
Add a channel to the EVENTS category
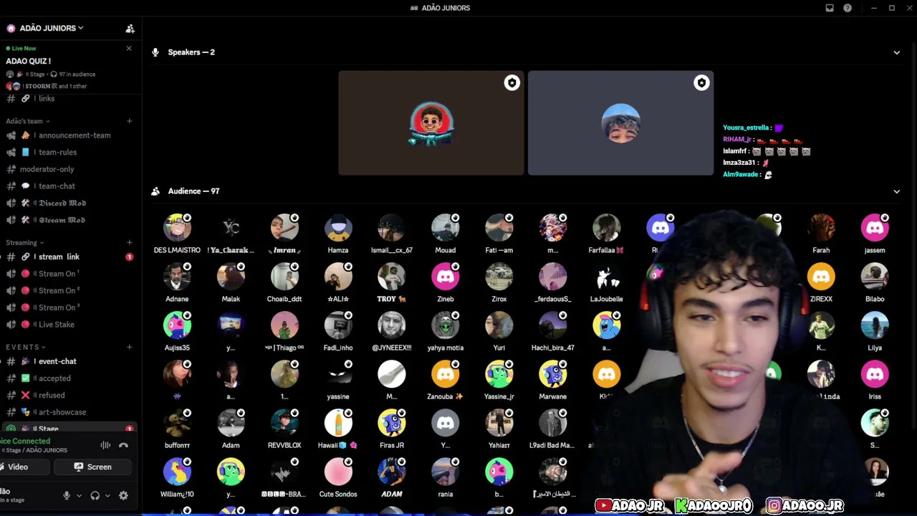point(129,347)
